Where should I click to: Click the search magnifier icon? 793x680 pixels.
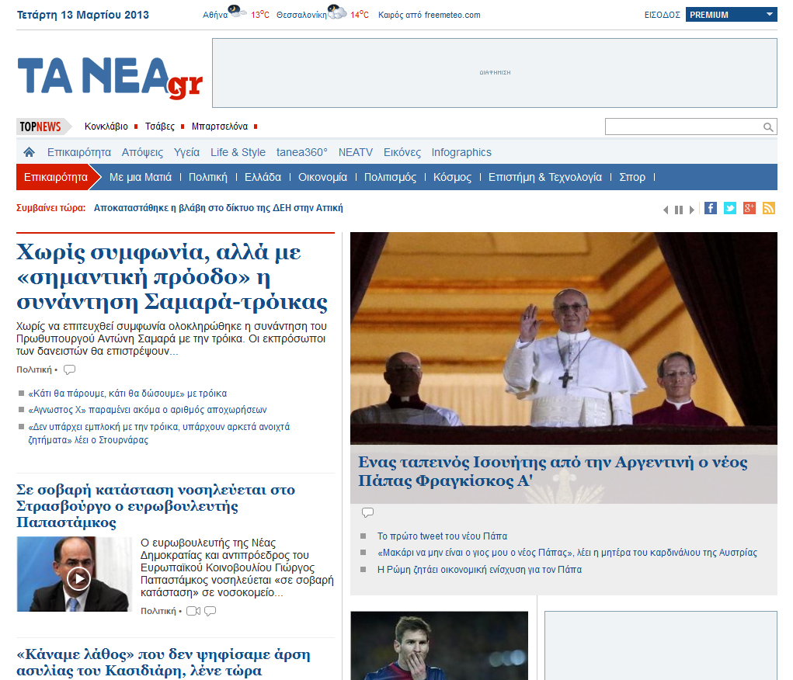768,127
